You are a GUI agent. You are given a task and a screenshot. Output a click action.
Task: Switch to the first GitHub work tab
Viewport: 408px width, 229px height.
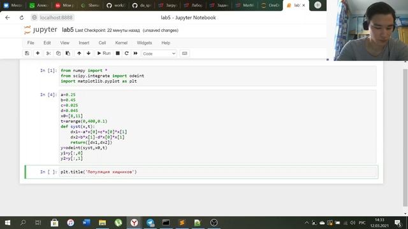[116, 5]
